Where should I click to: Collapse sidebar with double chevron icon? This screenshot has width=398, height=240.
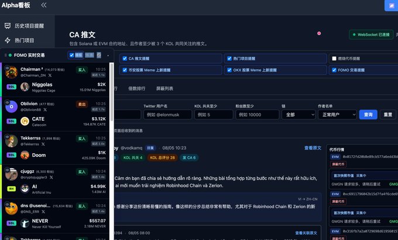click(x=44, y=5)
